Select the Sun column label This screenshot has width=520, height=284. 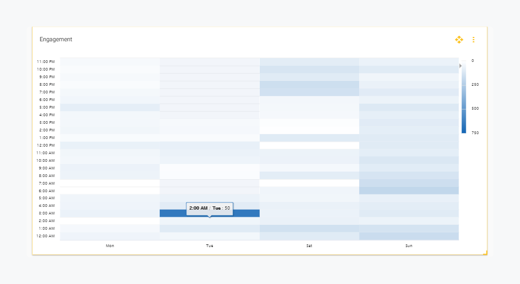[x=409, y=246]
